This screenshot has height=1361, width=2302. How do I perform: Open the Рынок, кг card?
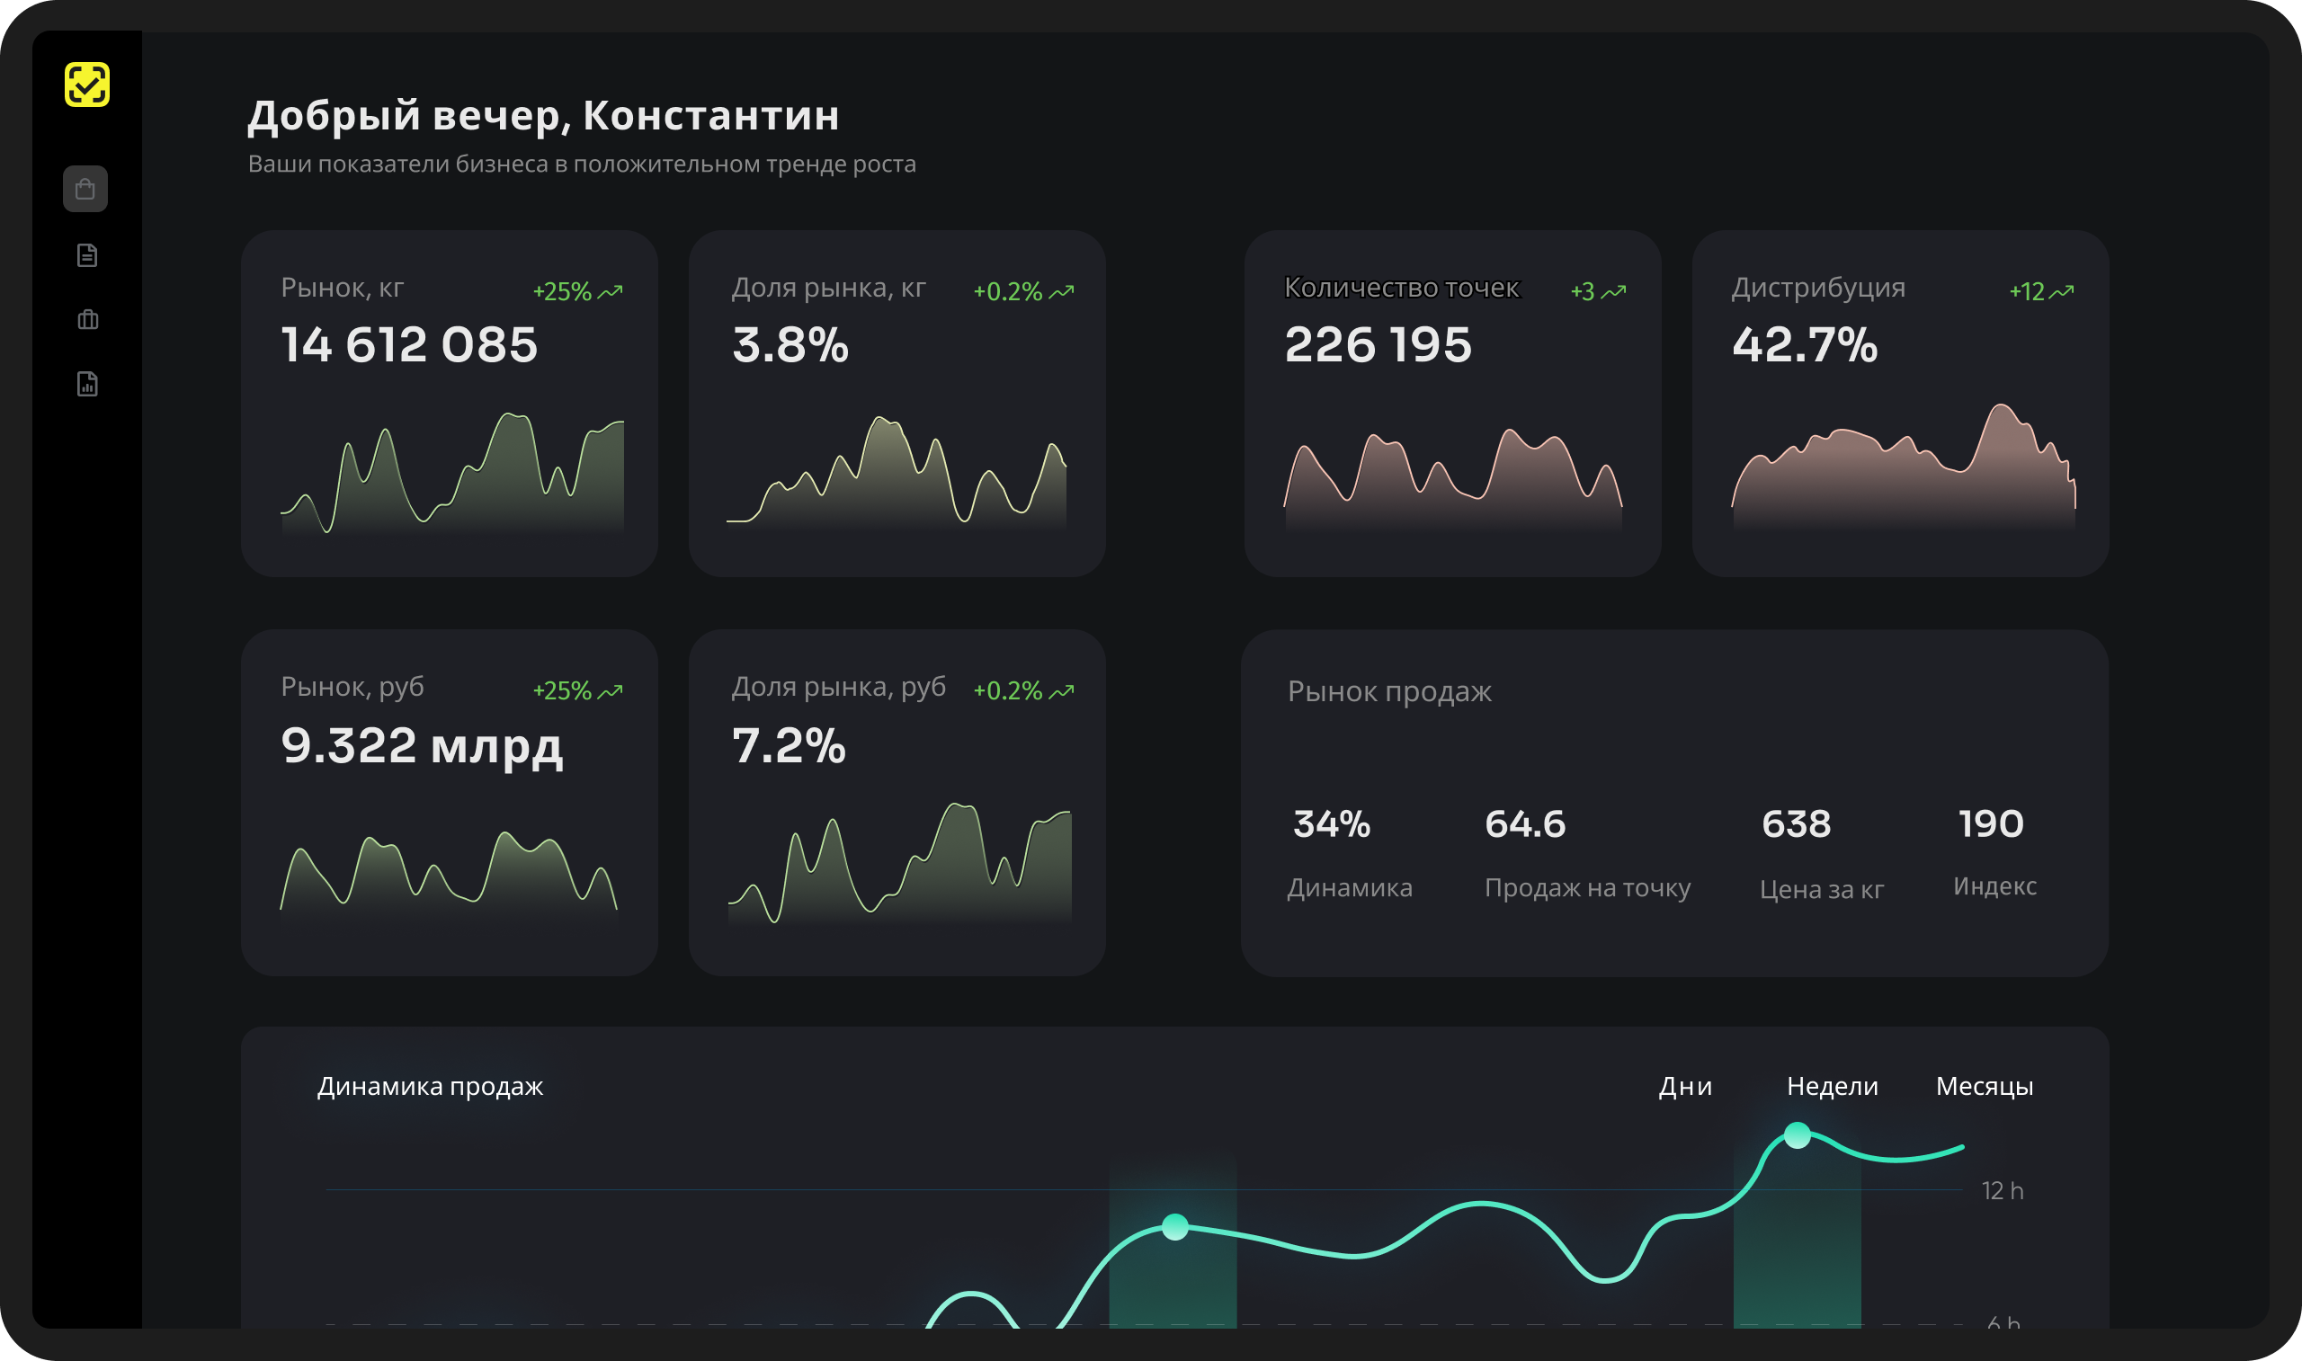(x=450, y=404)
